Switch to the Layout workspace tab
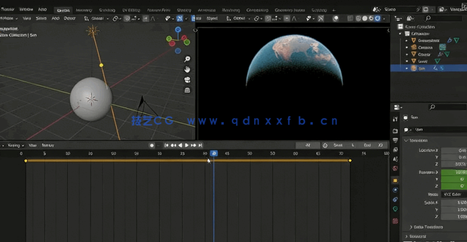 pyautogui.click(x=63, y=10)
